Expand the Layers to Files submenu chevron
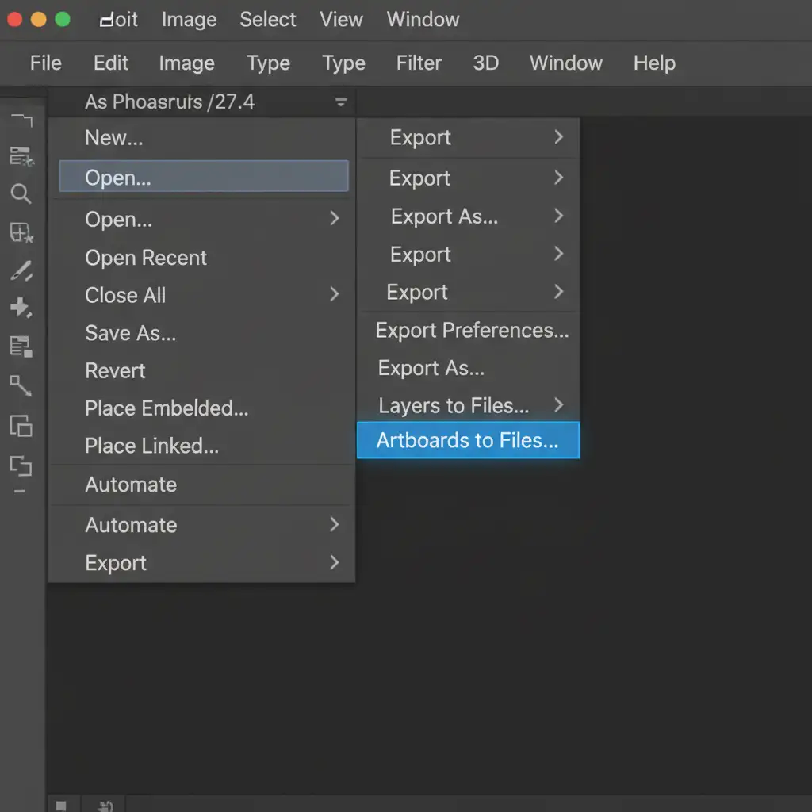Viewport: 812px width, 812px height. [558, 405]
